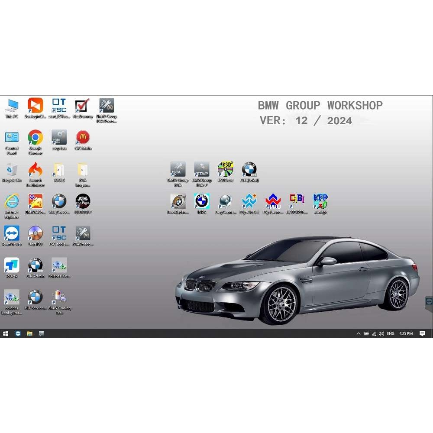
Task: Launch the SunloginCl... shortcut
Action: click(36, 109)
